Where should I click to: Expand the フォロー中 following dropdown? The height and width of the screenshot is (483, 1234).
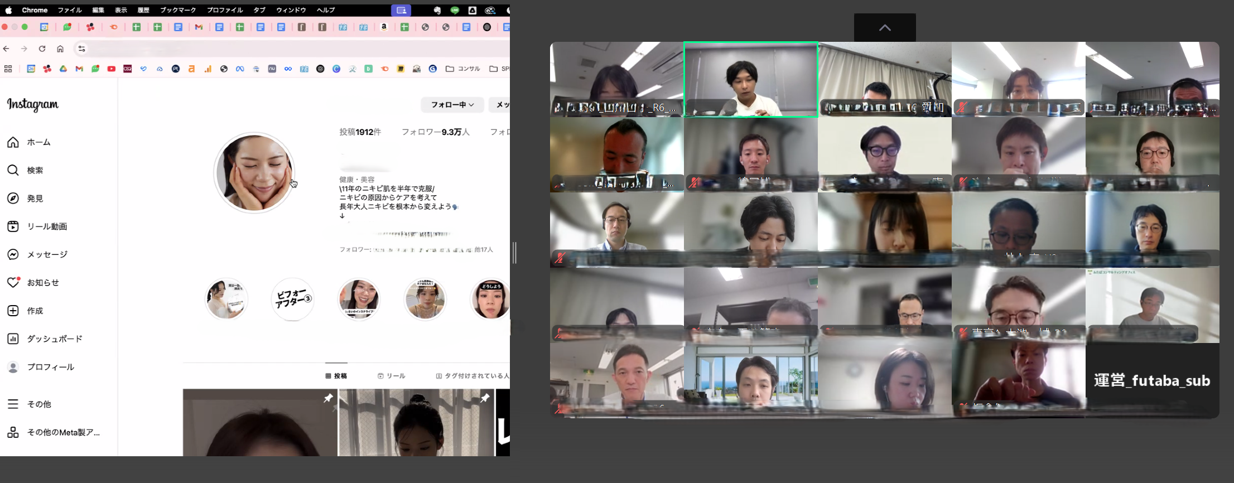tap(452, 105)
